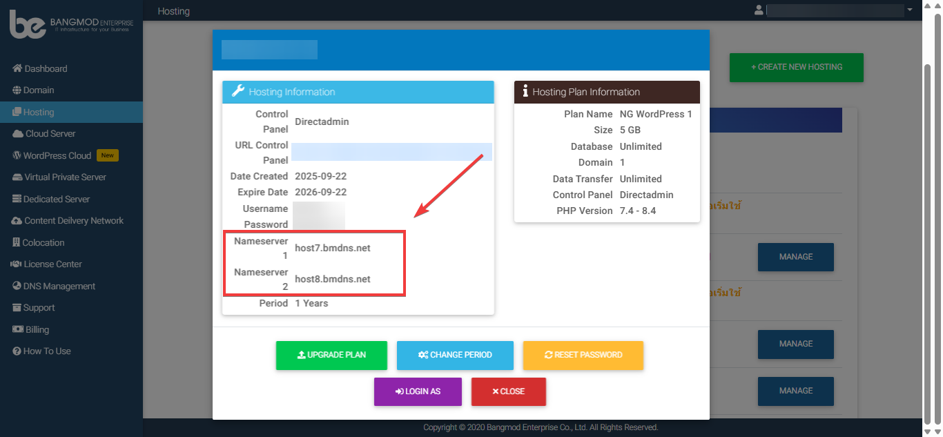
Task: Click Create New Hosting button
Action: pyautogui.click(x=796, y=67)
